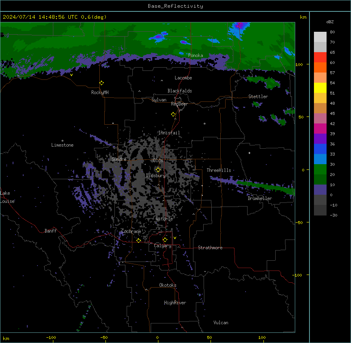
Task: Pick the dark blue 33-36 legend swatch
Action: click(320, 149)
